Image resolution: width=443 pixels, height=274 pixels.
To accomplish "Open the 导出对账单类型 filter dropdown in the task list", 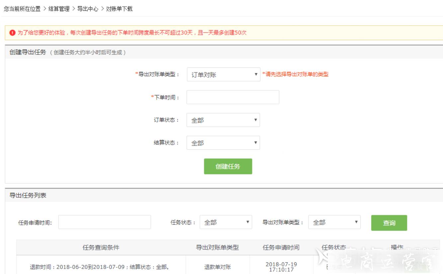I will 334,222.
